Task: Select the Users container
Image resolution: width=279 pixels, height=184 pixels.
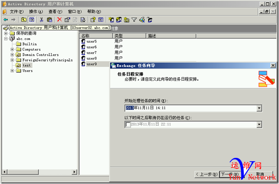Action: pyautogui.click(x=27, y=71)
